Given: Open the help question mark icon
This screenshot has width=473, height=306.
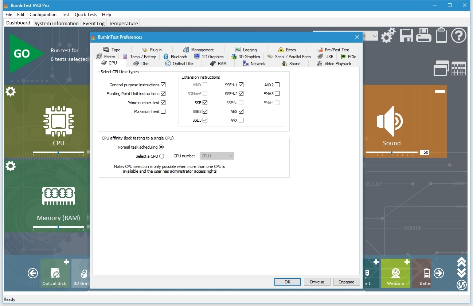Looking at the screenshot, I should click(x=459, y=36).
